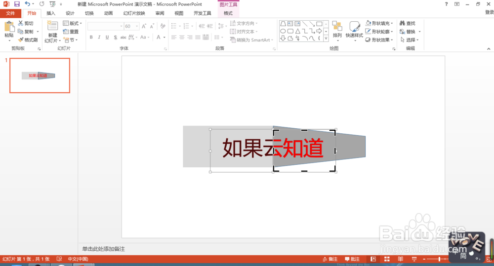This screenshot has width=494, height=266.
Task: Click Reset (重置) slide button
Action: click(x=71, y=32)
